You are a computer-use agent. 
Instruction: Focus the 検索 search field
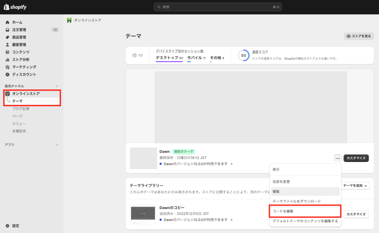[218, 7]
